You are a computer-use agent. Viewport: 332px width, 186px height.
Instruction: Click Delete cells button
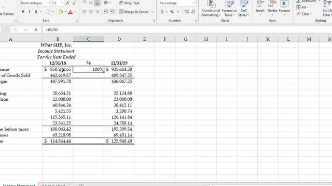pyautogui.click(x=272, y=8)
